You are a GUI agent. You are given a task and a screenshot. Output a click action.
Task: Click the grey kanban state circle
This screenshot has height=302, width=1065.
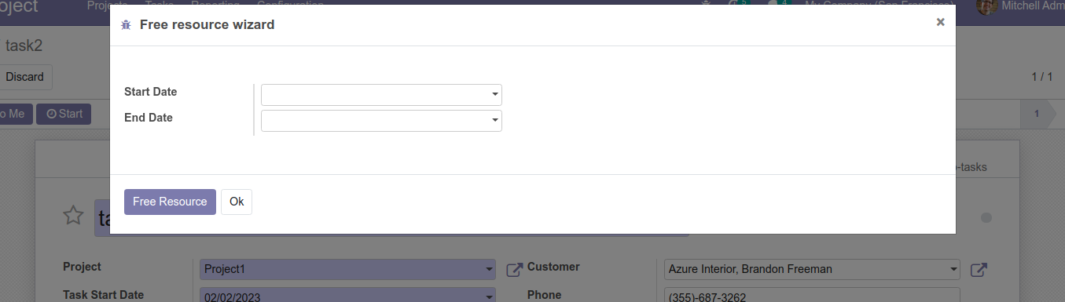(986, 217)
